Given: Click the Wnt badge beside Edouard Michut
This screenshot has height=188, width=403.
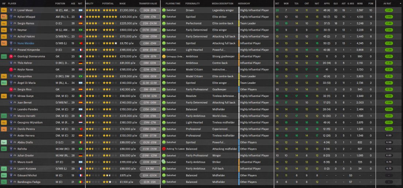Looking at the screenshot, I should (4, 176).
